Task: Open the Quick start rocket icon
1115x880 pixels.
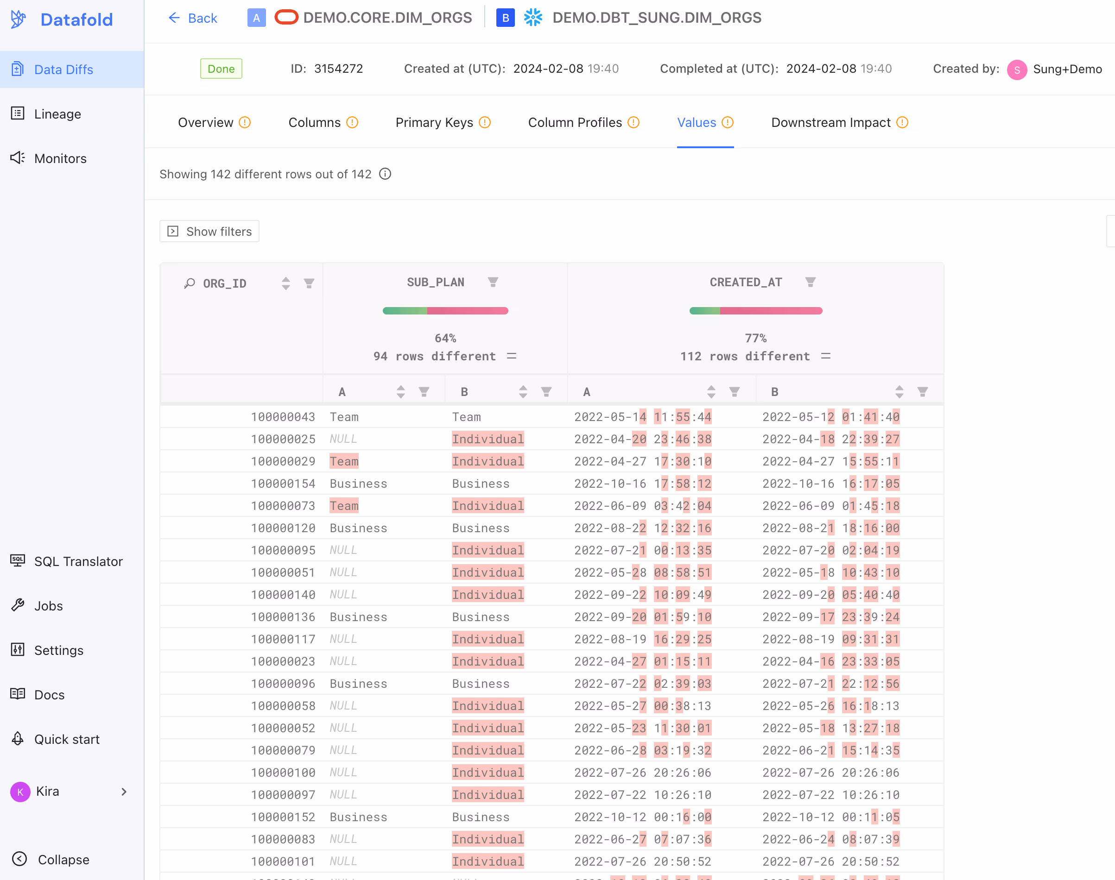Action: tap(18, 738)
